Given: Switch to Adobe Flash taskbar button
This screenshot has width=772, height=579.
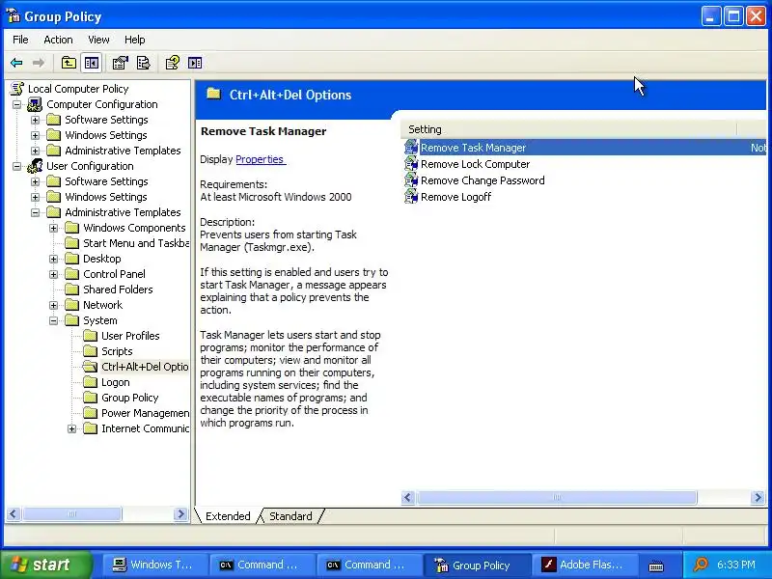Looking at the screenshot, I should point(584,565).
